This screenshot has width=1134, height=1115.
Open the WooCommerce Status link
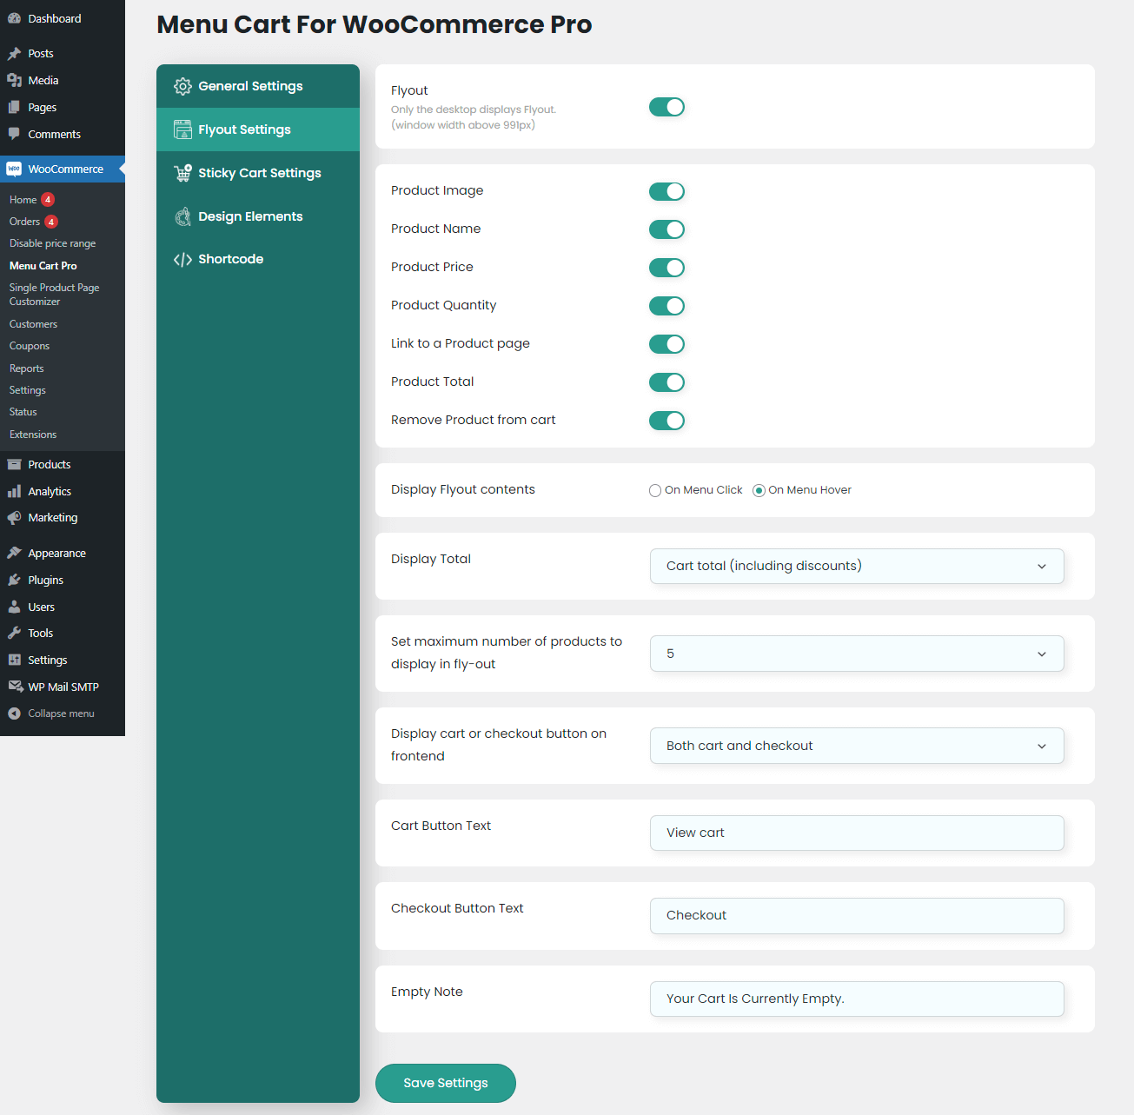[x=23, y=412]
